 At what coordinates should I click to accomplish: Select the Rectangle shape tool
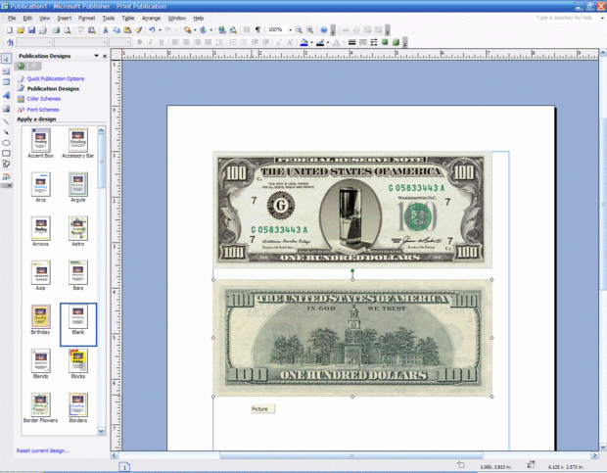tap(6, 154)
